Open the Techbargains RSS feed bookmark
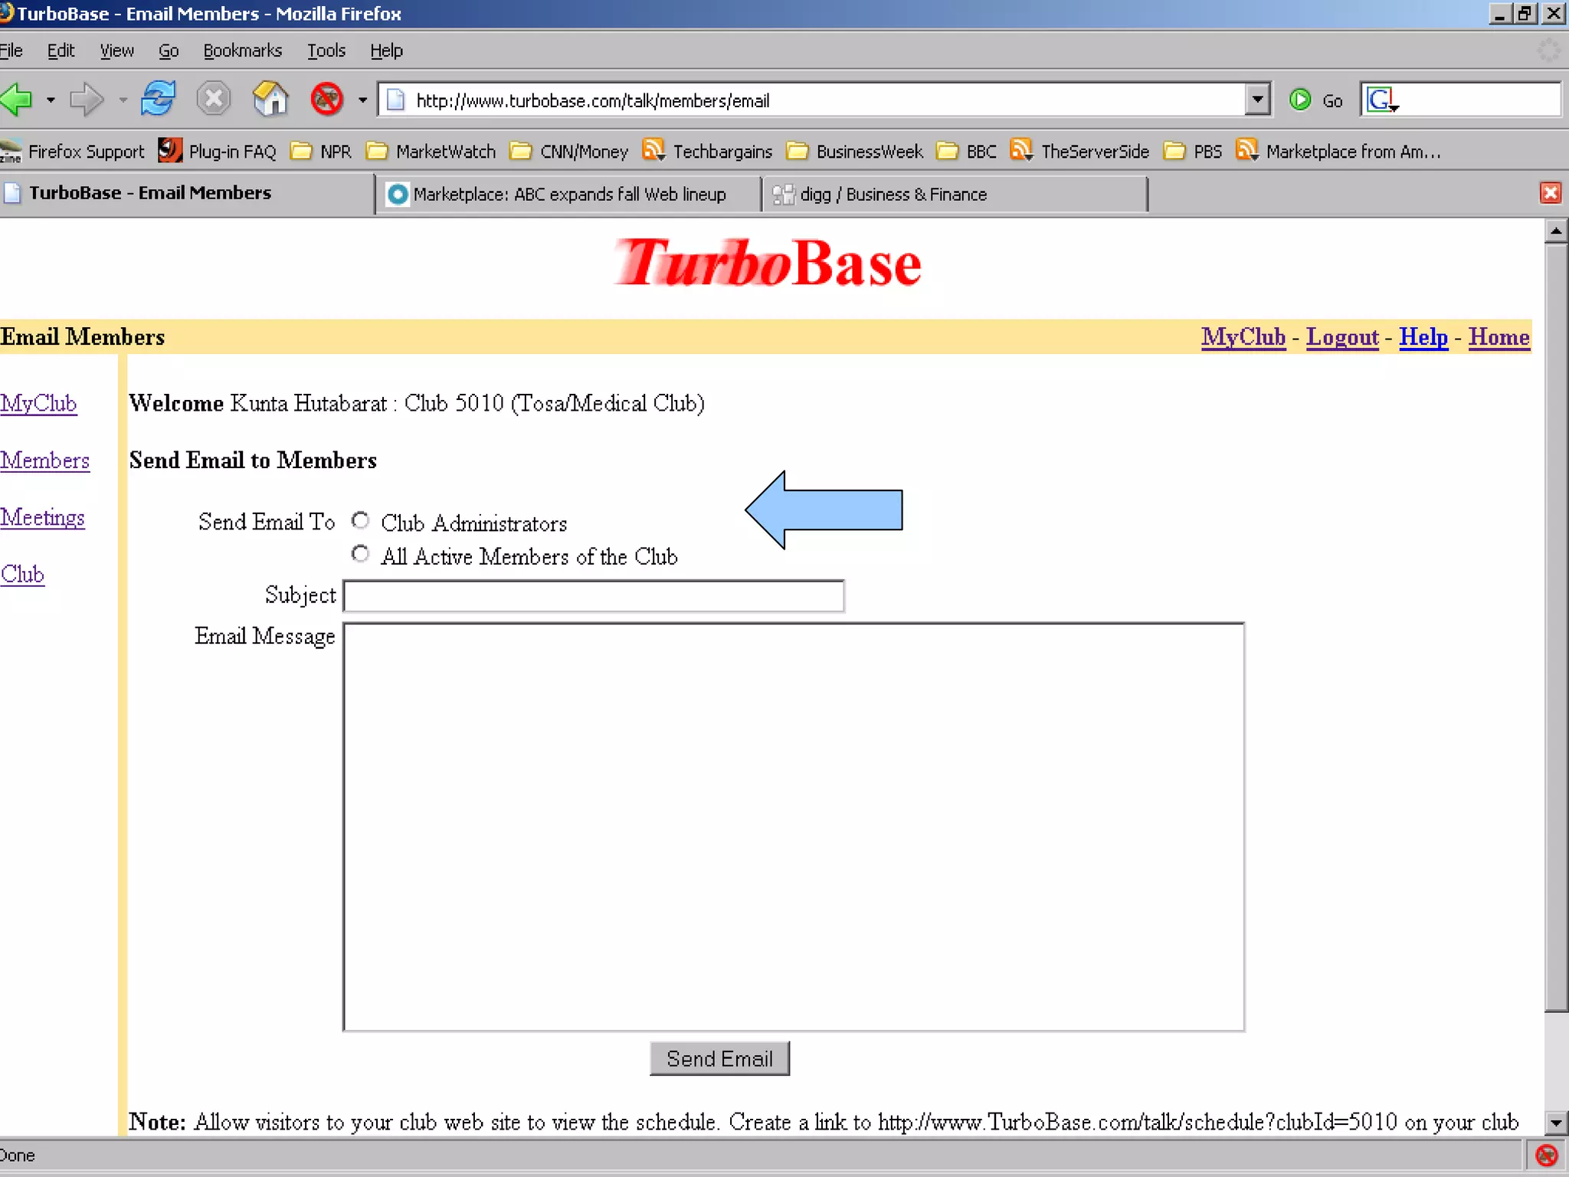 click(x=708, y=151)
